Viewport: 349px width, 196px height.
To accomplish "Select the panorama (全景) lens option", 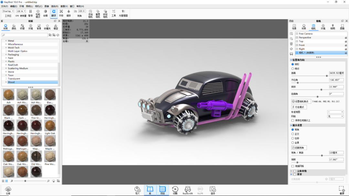I will coord(293,142).
